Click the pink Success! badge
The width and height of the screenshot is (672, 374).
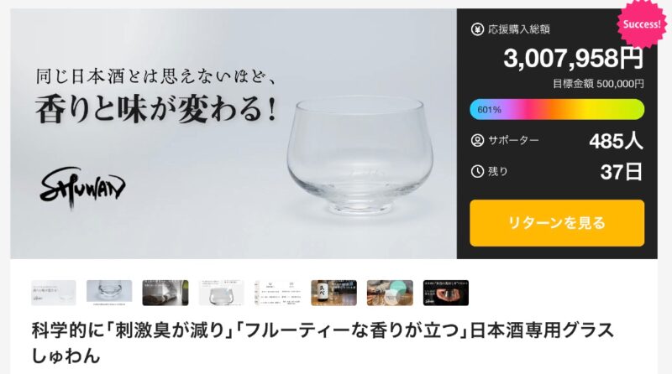[x=642, y=23]
